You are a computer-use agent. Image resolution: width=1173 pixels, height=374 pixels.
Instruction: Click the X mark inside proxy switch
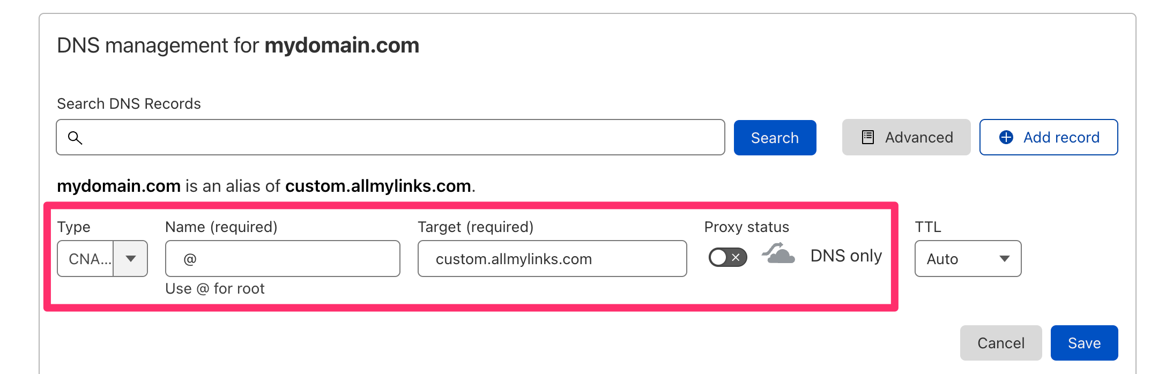coord(736,258)
